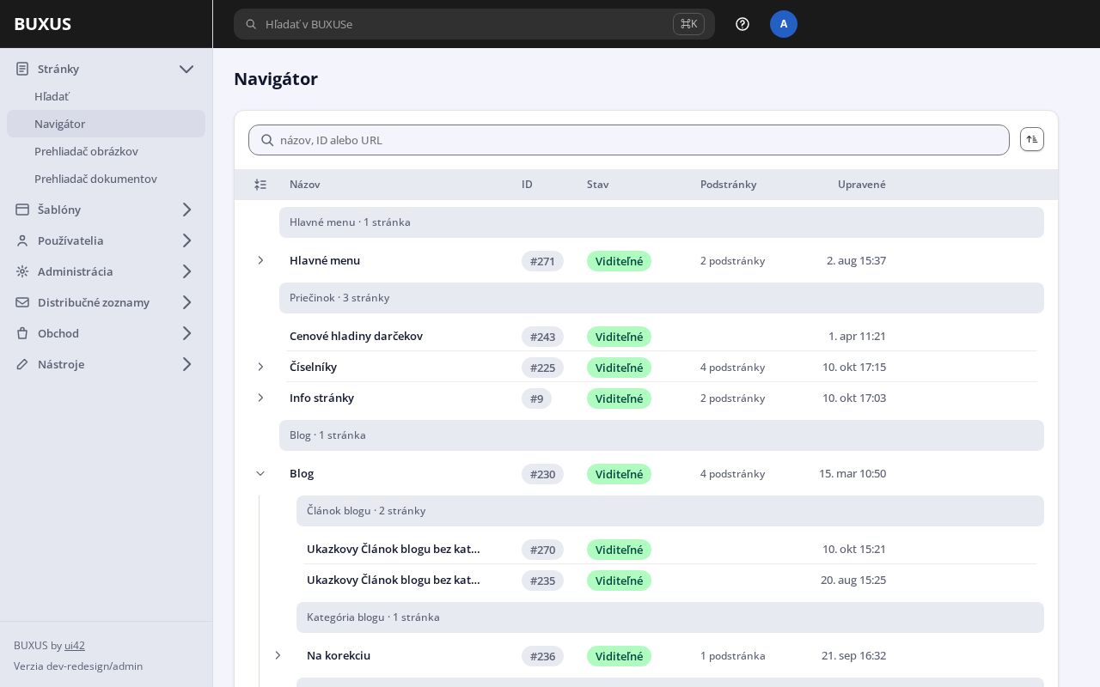Click the Názov column header

pos(304,185)
